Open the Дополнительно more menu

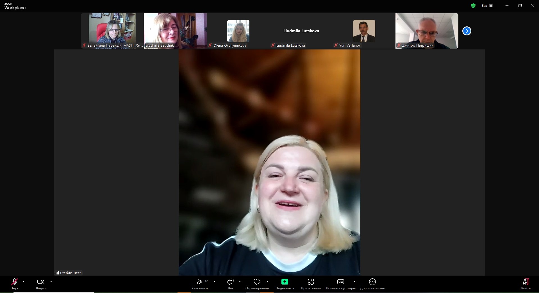tap(372, 284)
